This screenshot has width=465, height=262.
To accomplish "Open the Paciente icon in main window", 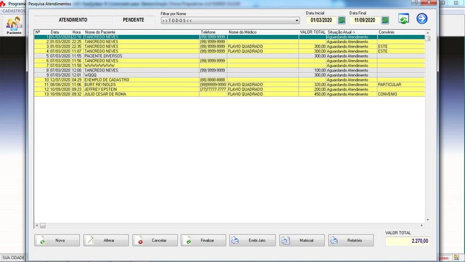I will (x=14, y=26).
